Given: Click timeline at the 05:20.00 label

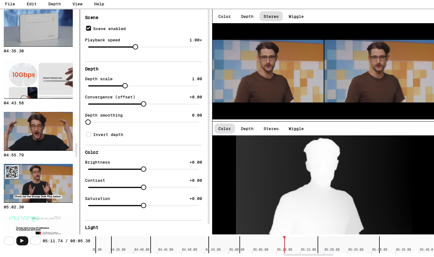Looking at the screenshot, I should (x=332, y=250).
